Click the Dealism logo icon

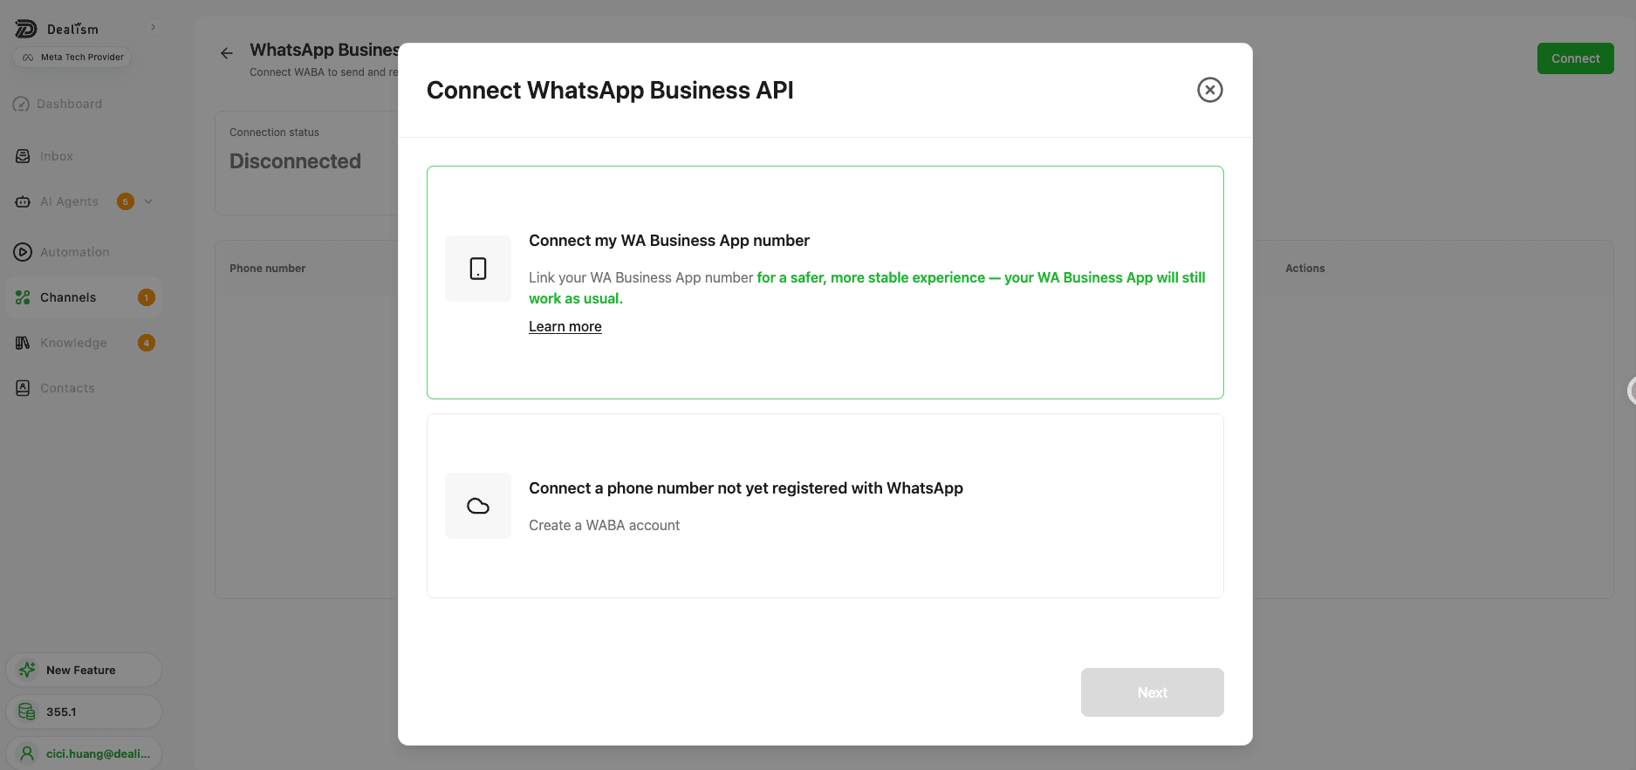25,29
